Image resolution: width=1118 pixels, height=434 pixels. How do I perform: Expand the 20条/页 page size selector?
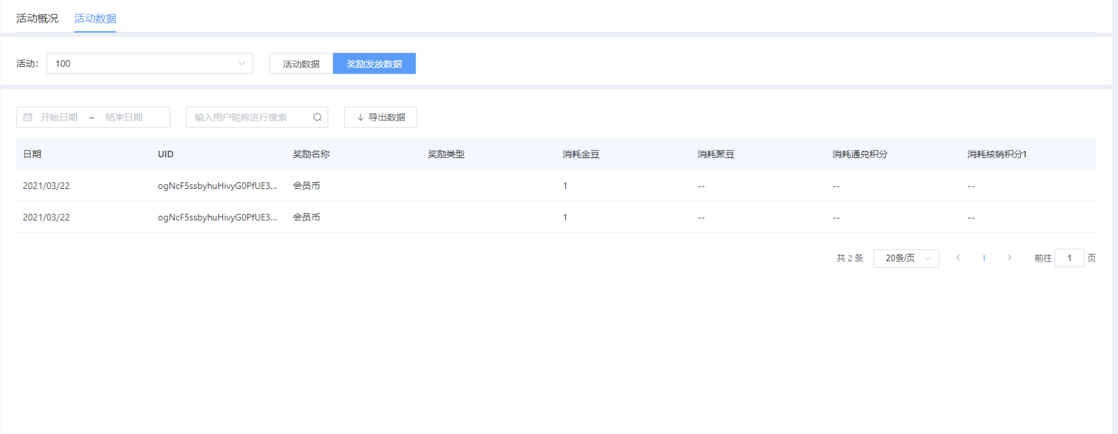click(x=906, y=258)
